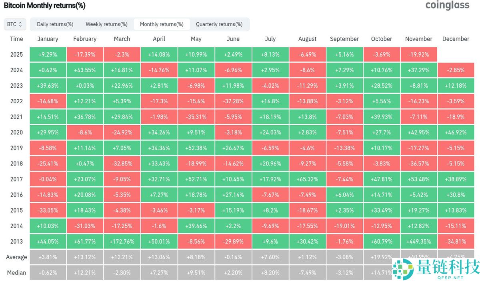This screenshot has width=480, height=282.
Task: Select the 2025 row label
Action: pyautogui.click(x=16, y=55)
